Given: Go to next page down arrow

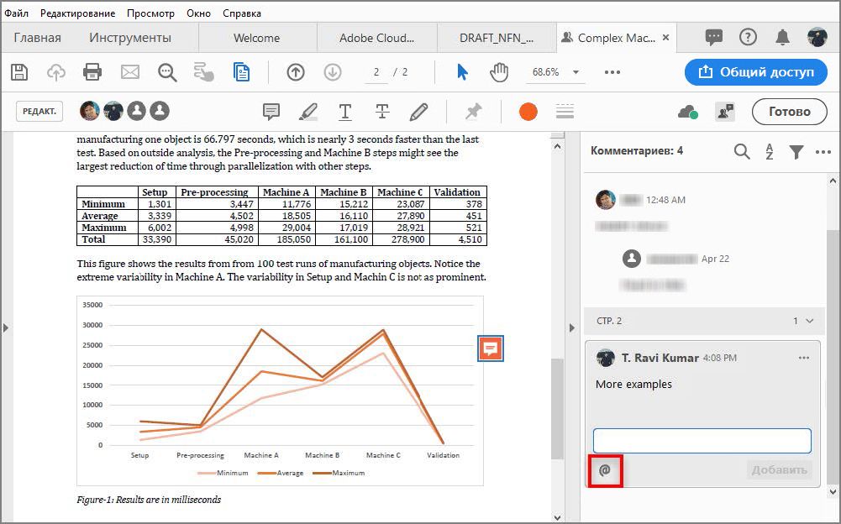Looking at the screenshot, I should (x=333, y=72).
